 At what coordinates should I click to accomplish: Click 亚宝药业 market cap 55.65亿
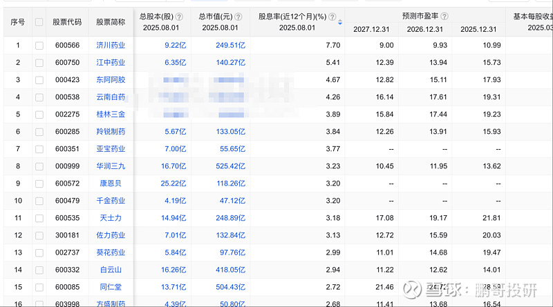232,148
